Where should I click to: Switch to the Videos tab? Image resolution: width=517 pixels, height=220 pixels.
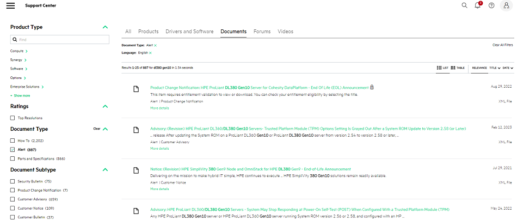click(x=286, y=32)
